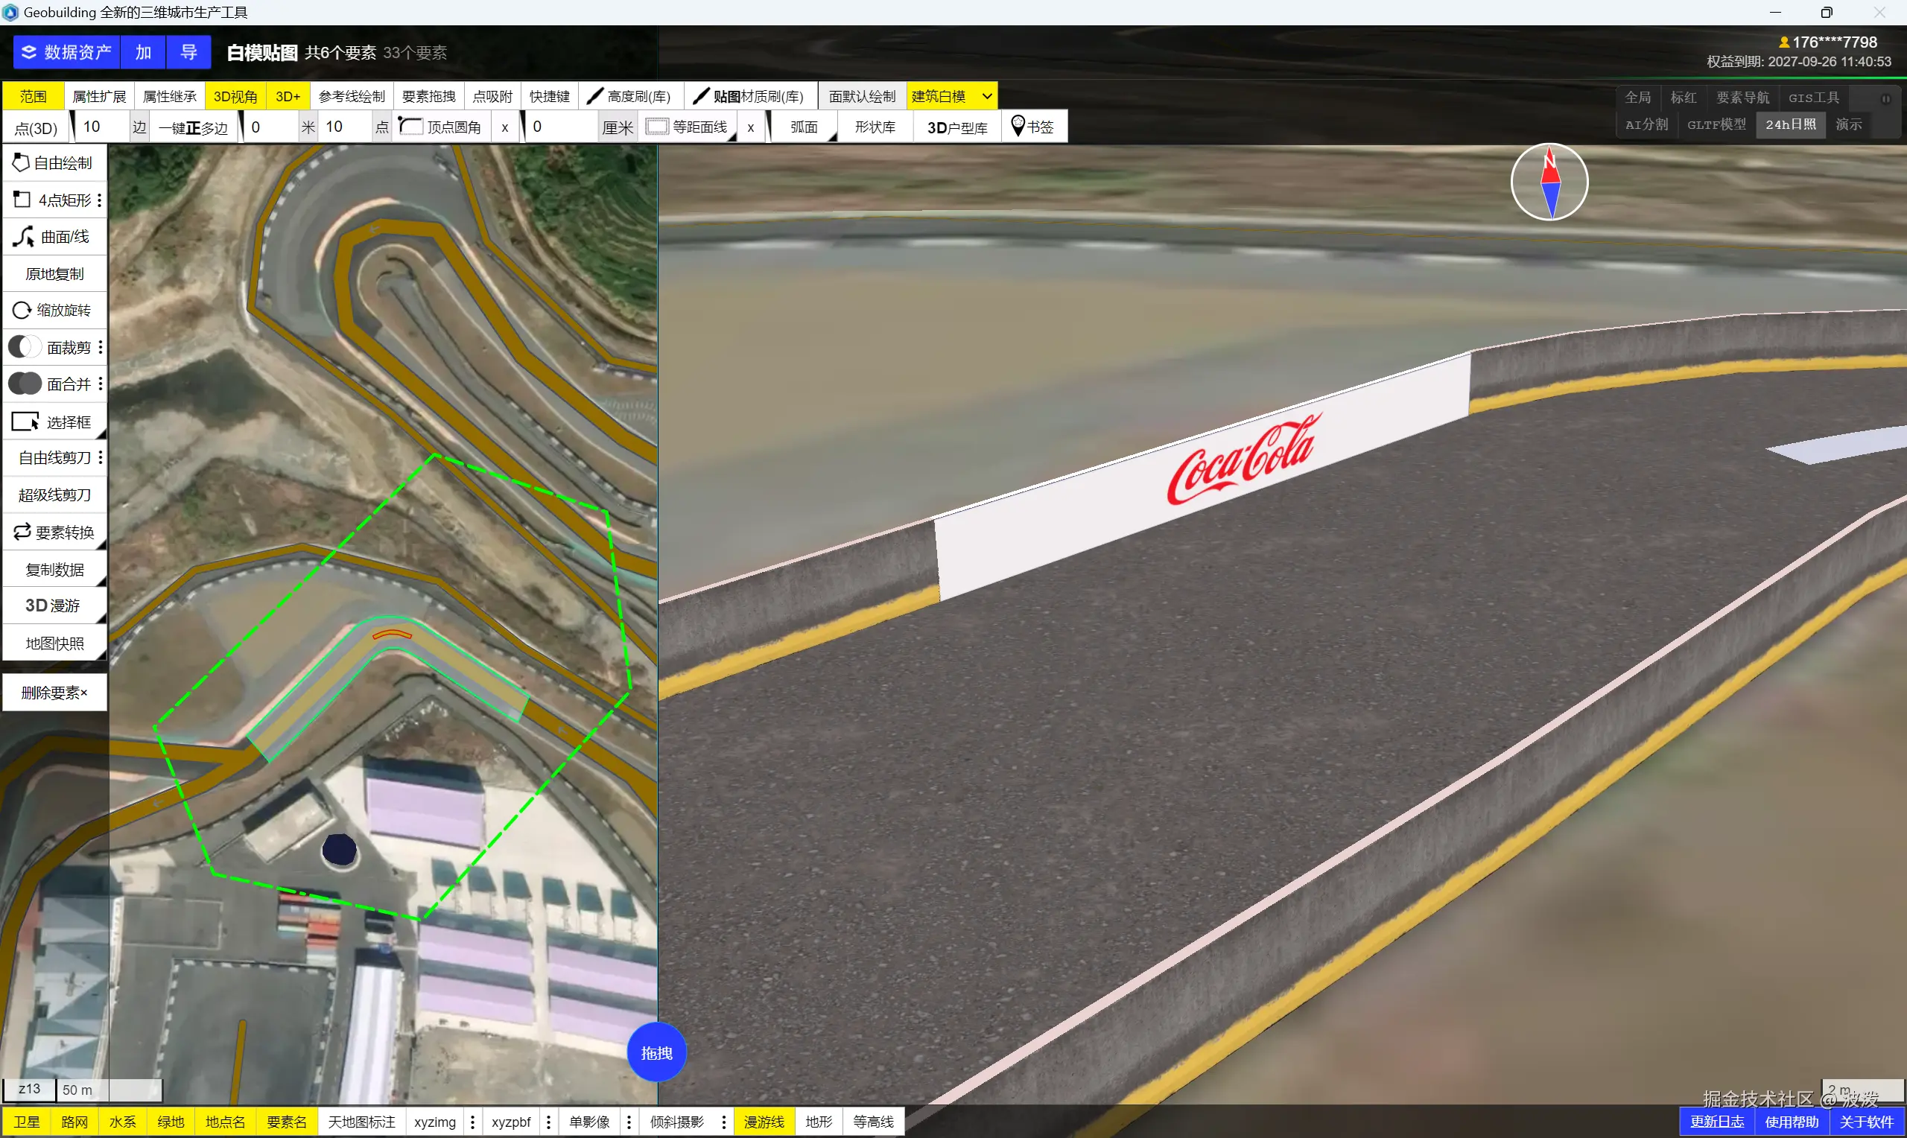Select the 4点矩形 rectangle tool
Screen dimensions: 1907x1138
click(x=54, y=200)
